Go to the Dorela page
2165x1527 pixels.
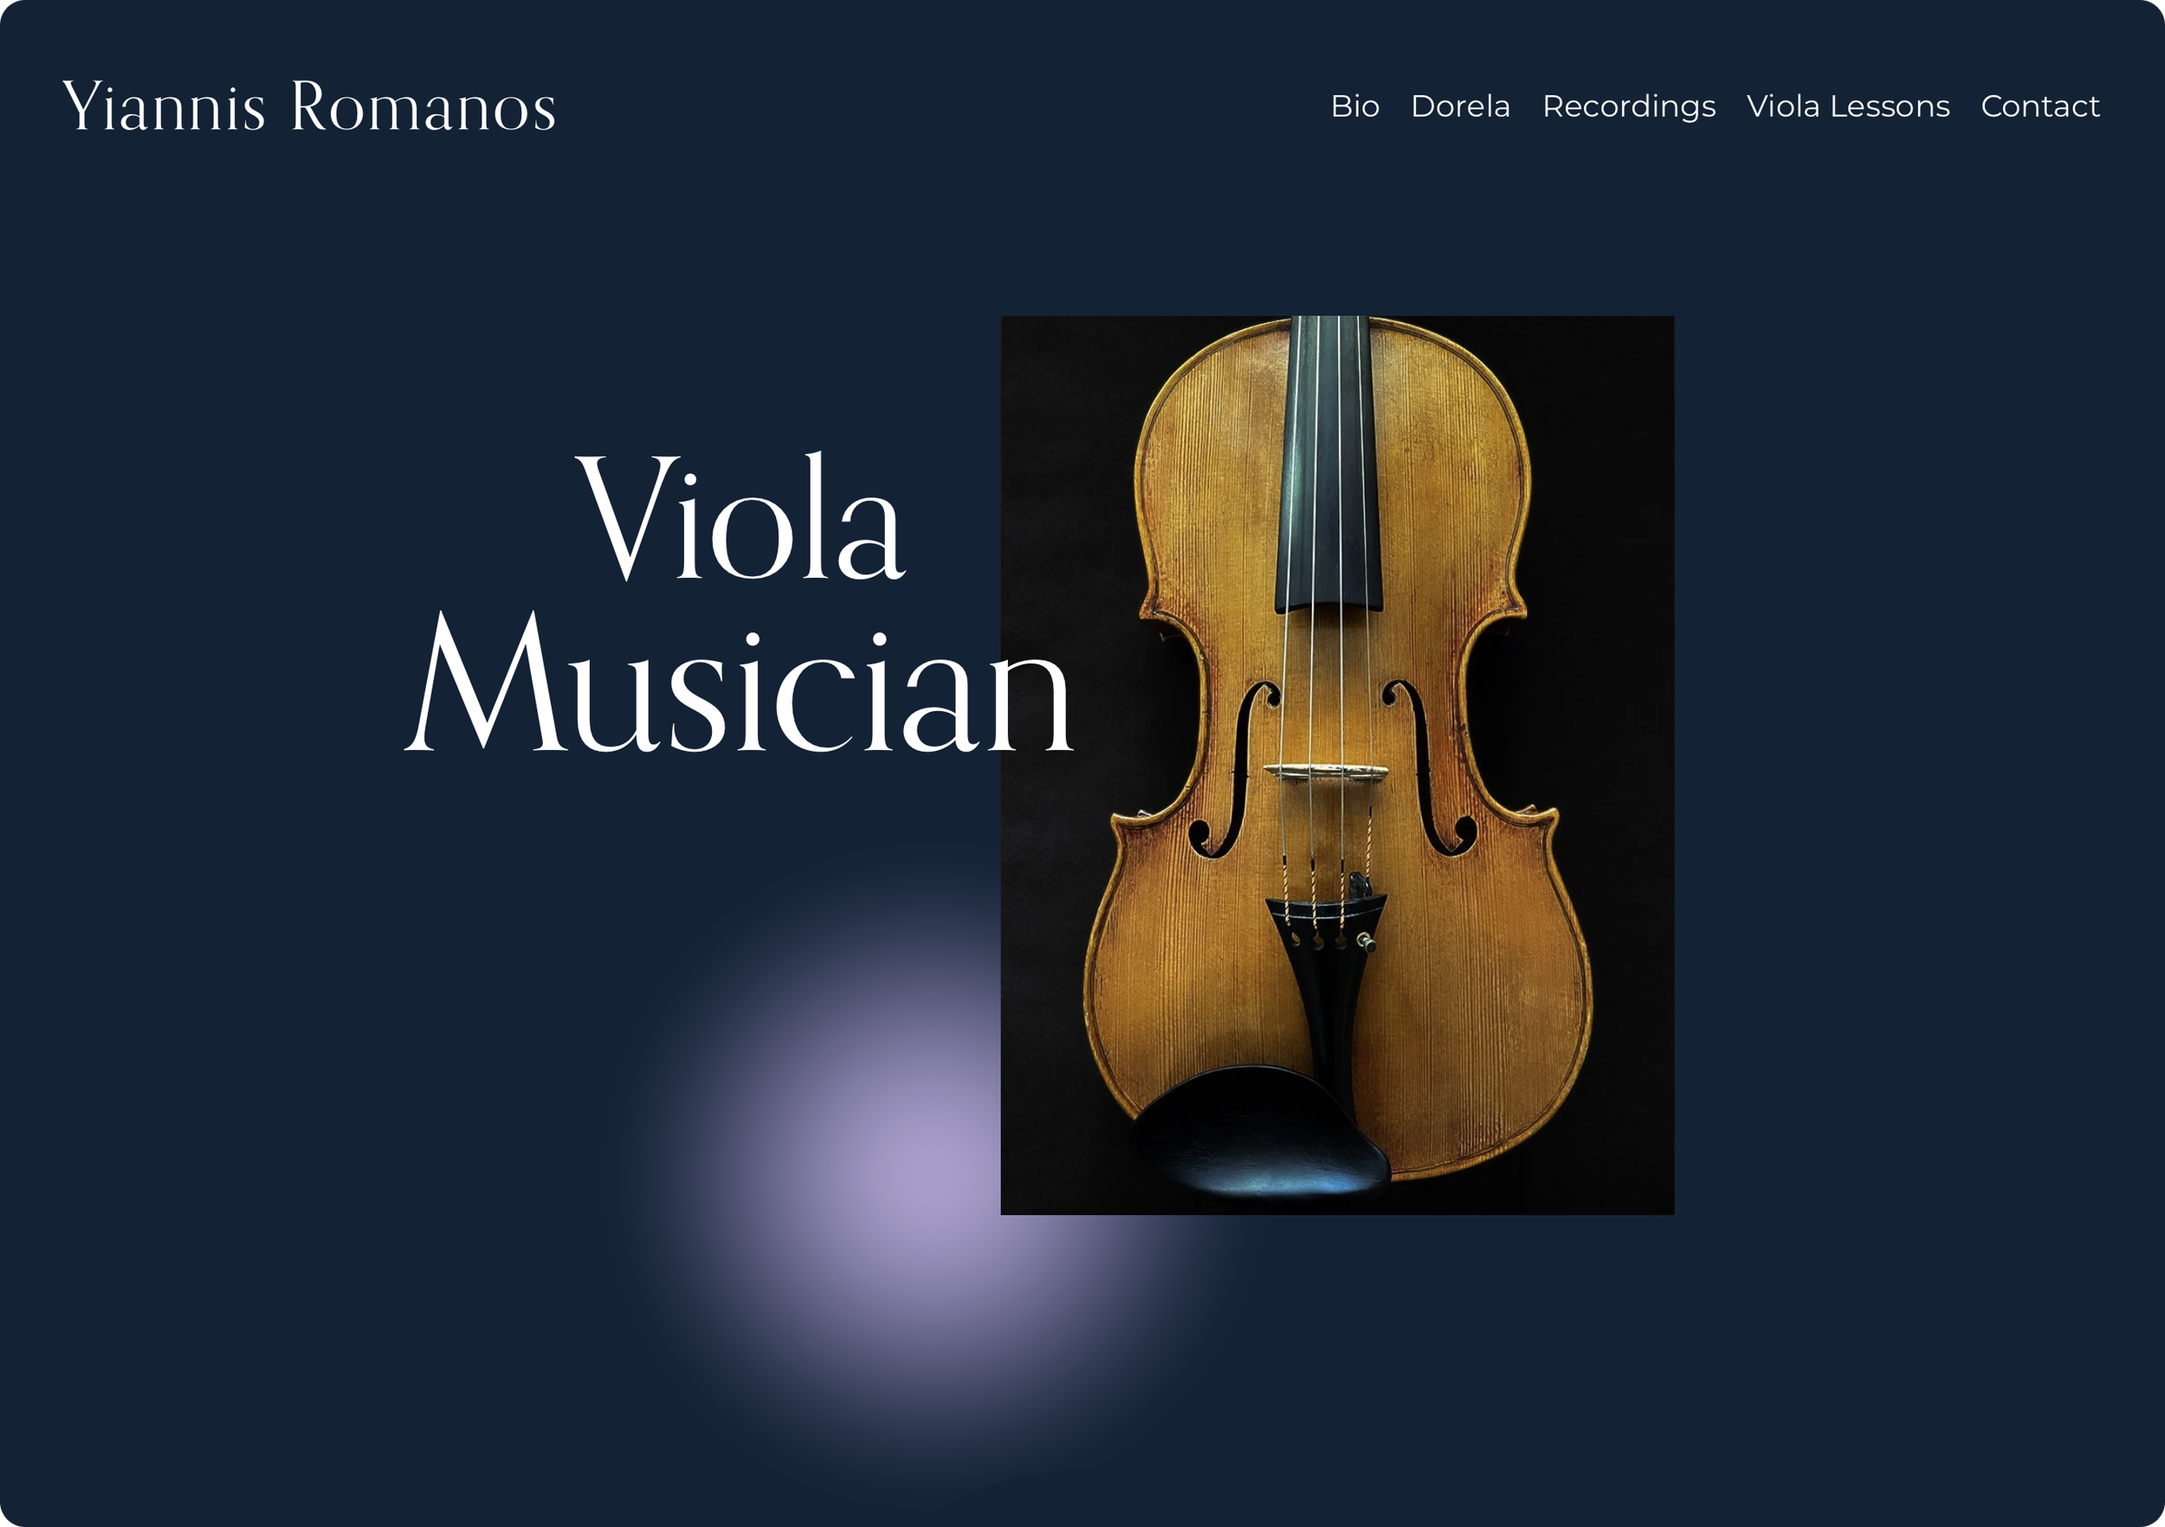coord(1460,107)
